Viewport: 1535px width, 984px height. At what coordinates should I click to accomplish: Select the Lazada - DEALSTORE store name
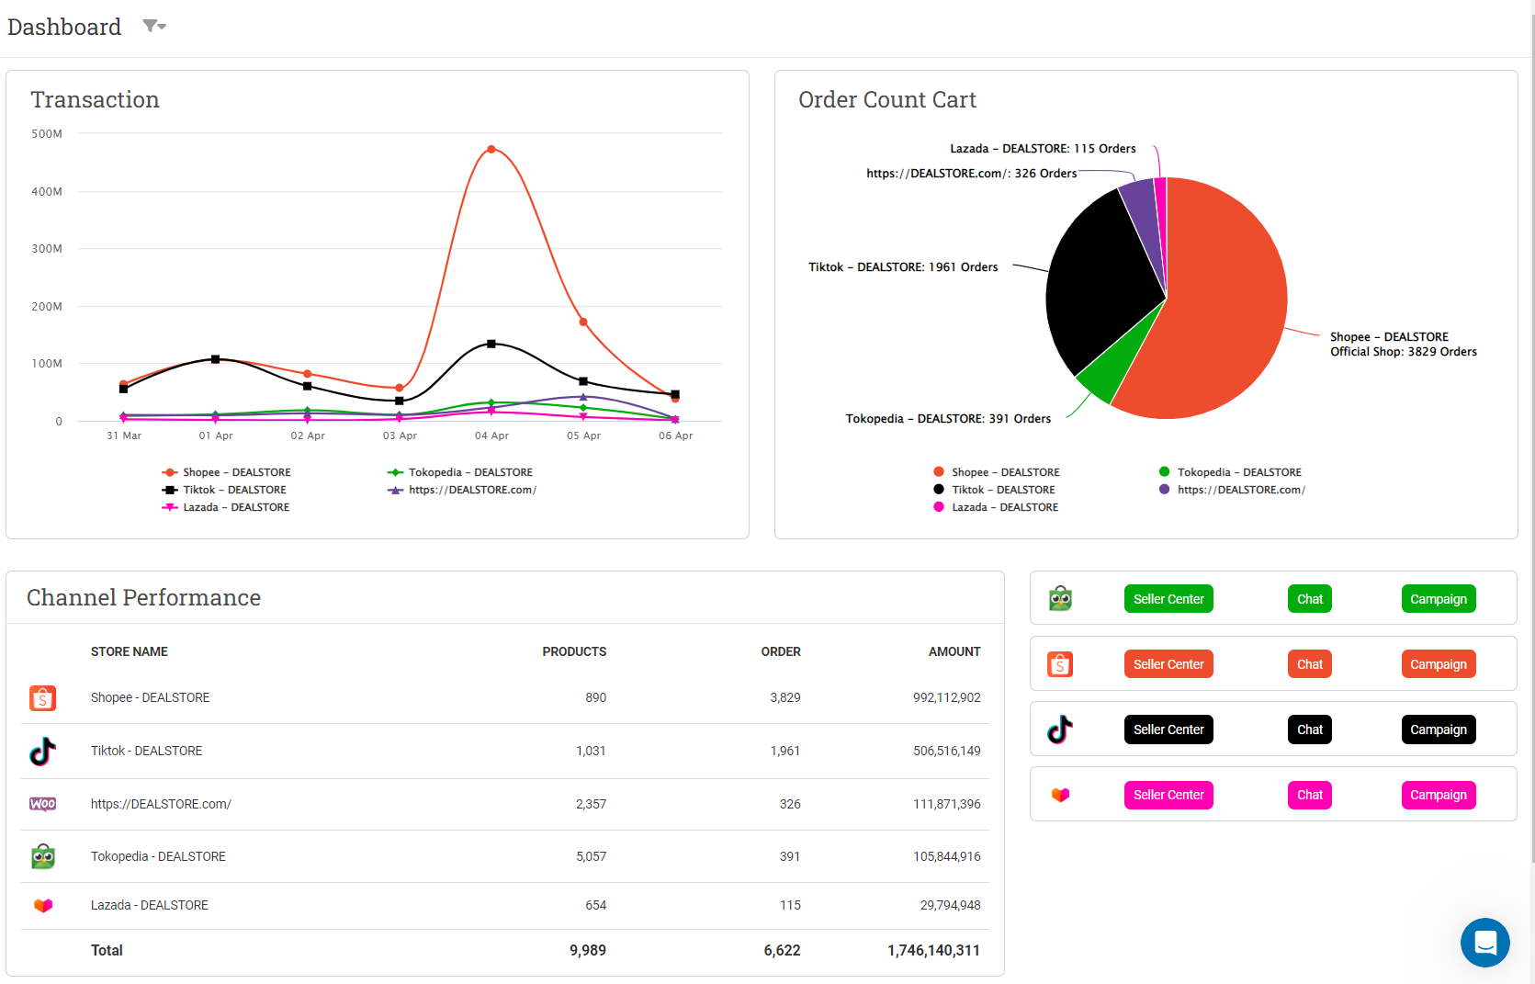click(149, 905)
